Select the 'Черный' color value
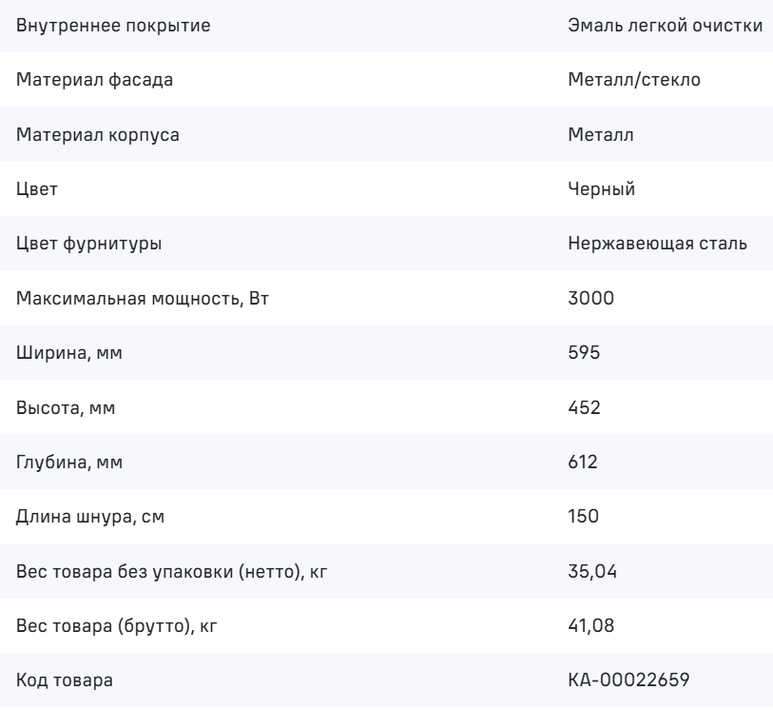This screenshot has width=773, height=710. 601,189
